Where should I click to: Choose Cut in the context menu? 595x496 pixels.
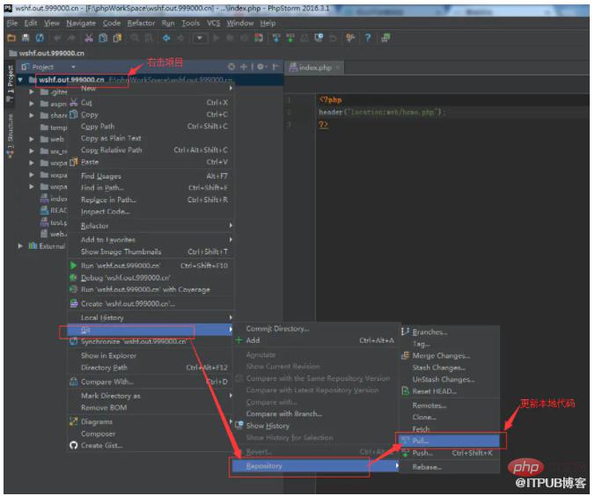pos(151,103)
